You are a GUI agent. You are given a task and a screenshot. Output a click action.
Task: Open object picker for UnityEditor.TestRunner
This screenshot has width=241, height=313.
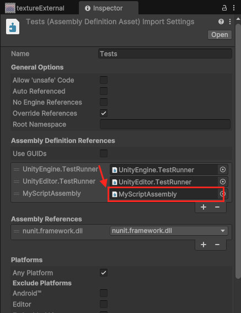click(x=223, y=182)
